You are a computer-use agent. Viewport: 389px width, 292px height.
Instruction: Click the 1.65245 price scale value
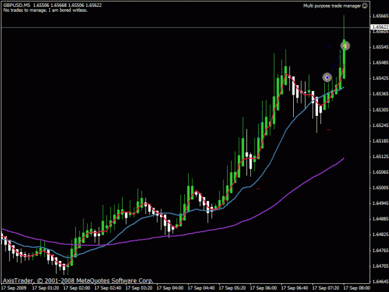coord(380,125)
